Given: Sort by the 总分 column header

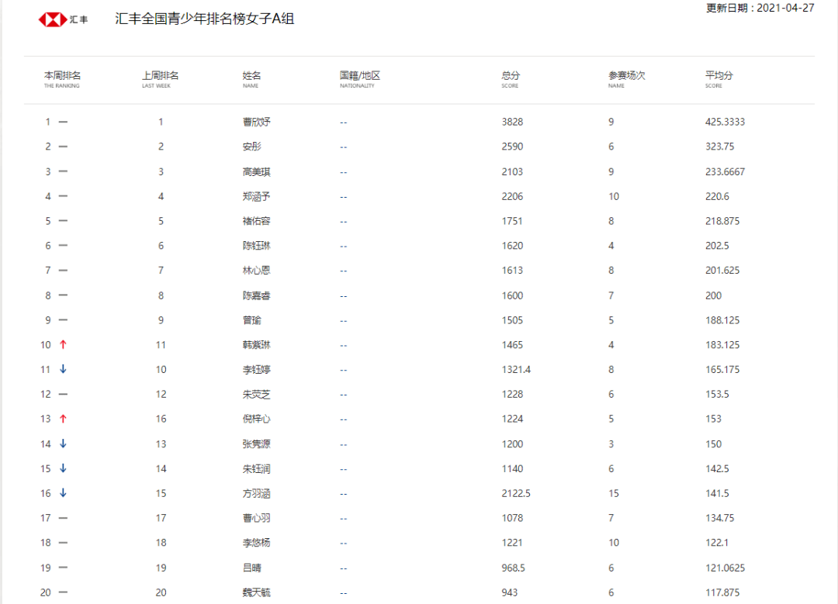Looking at the screenshot, I should pyautogui.click(x=509, y=78).
